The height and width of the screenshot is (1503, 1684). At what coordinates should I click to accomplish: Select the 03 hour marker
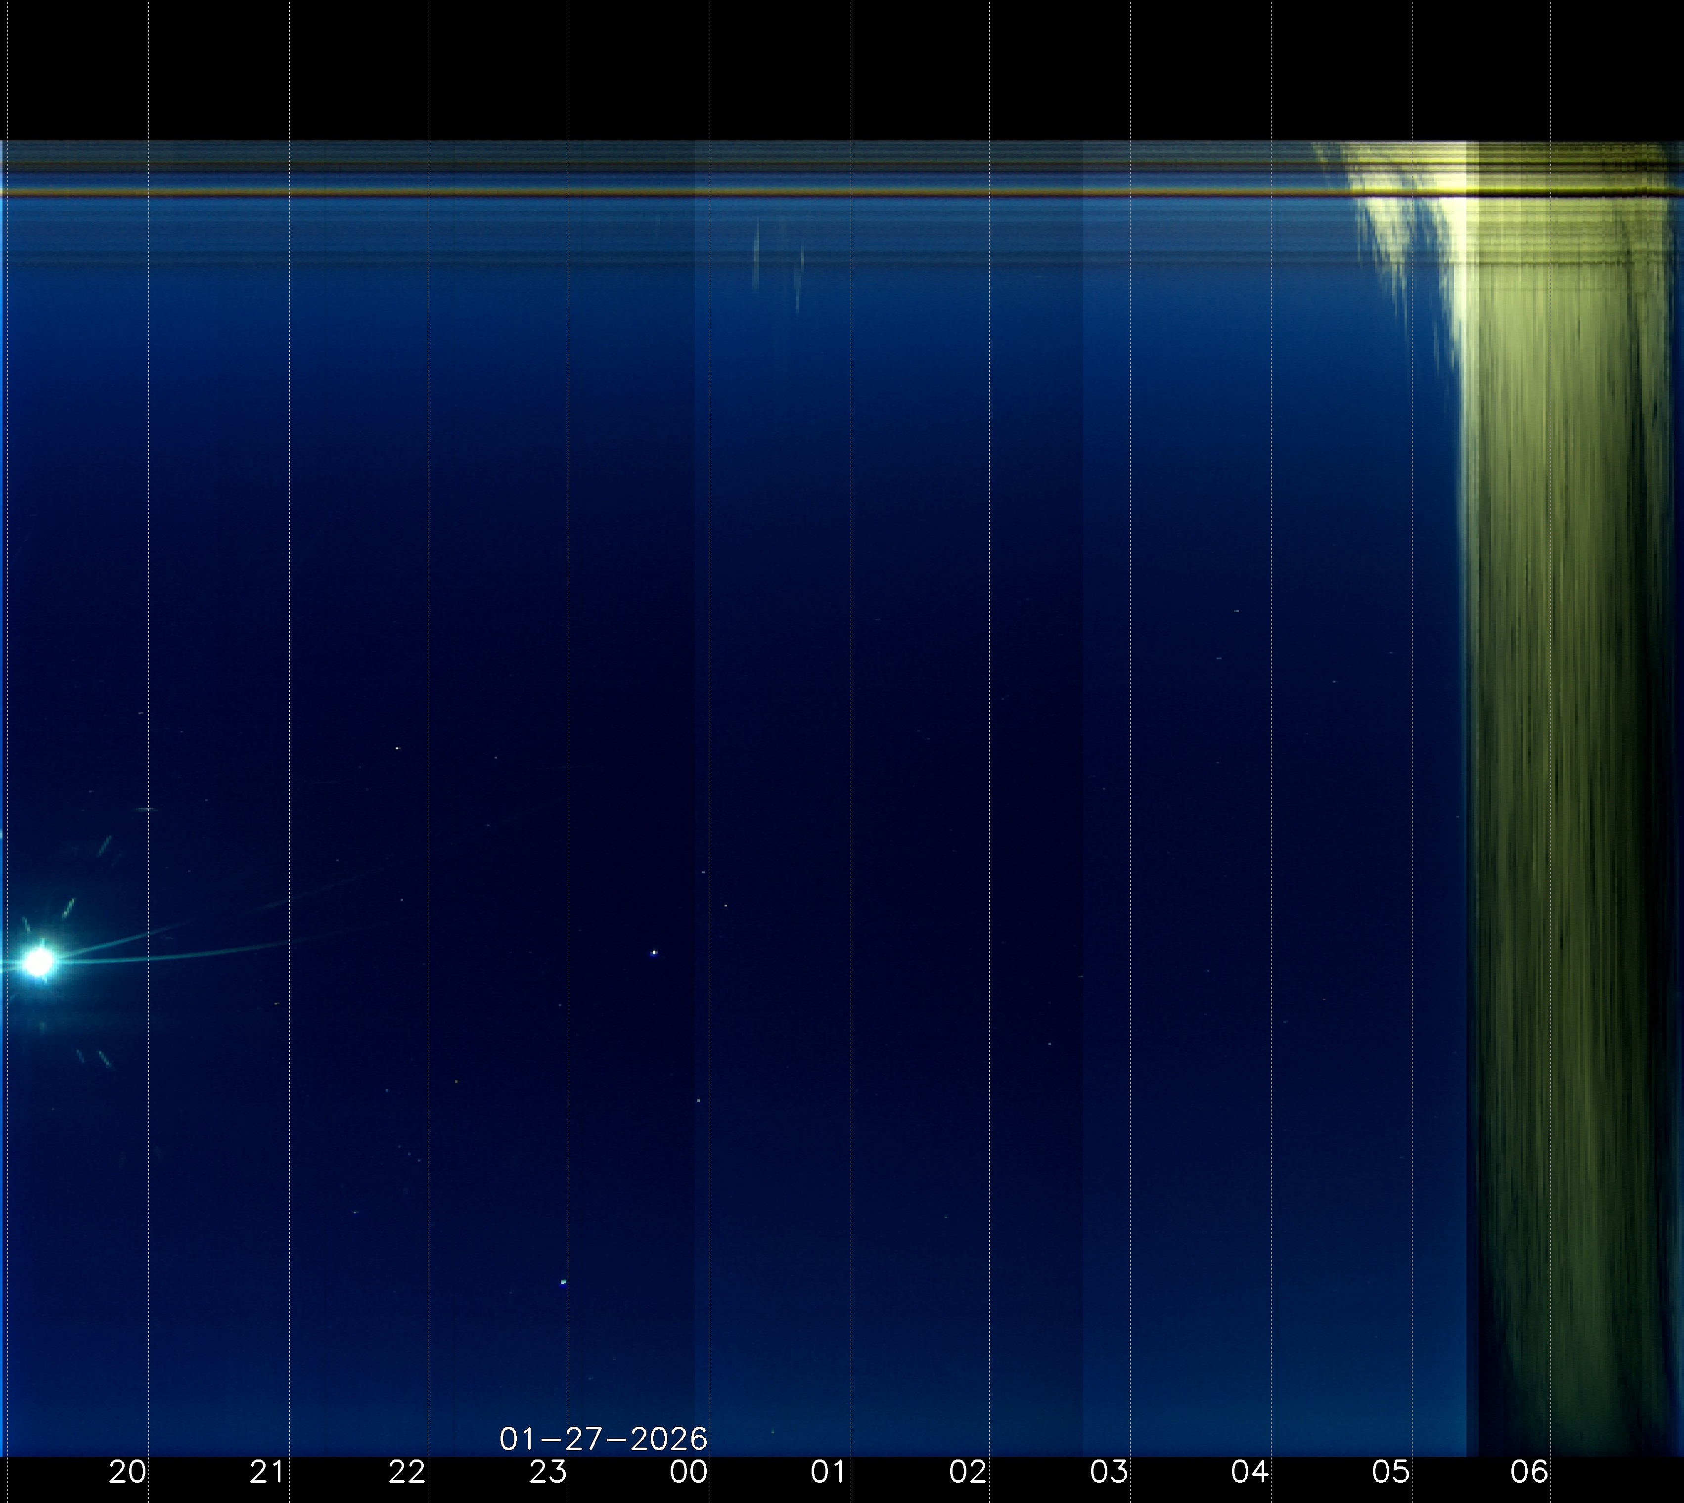(x=1108, y=1472)
